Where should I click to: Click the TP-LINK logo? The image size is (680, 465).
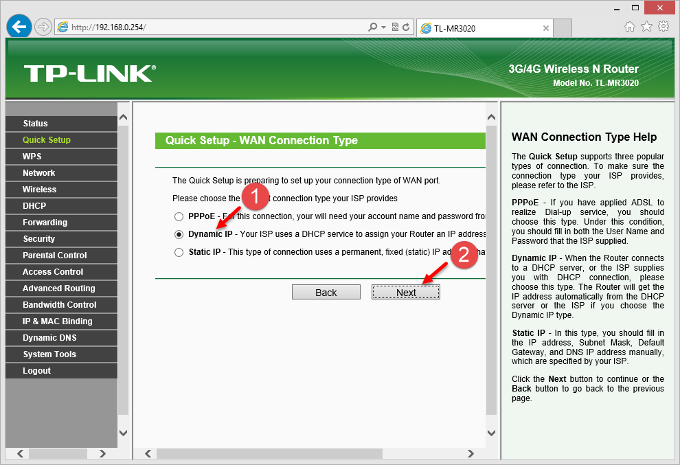(90, 73)
